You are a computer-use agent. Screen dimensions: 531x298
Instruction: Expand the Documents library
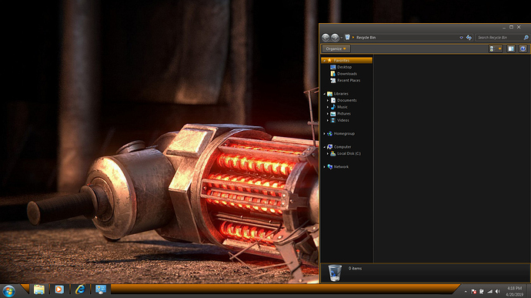(x=328, y=100)
